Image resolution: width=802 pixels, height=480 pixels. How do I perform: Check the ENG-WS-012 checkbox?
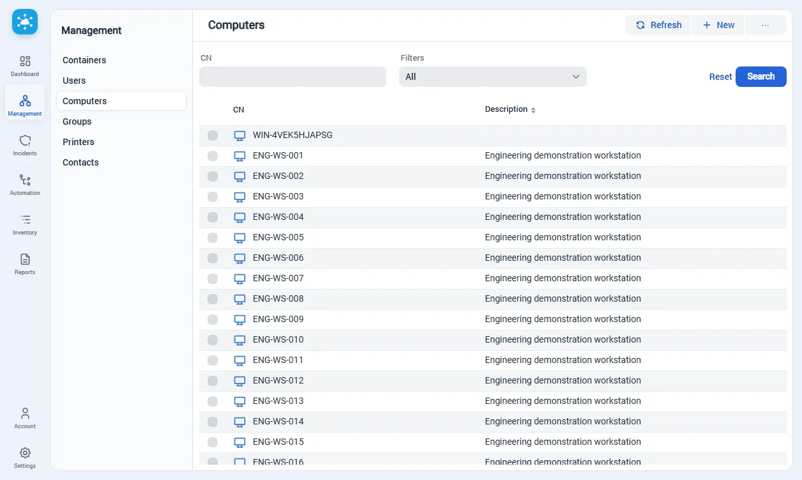tap(213, 381)
